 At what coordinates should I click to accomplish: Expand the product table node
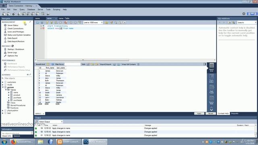(x=9, y=95)
